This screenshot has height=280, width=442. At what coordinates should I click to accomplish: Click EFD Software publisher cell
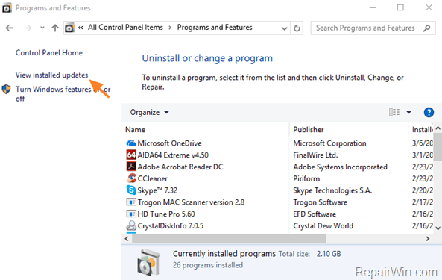pyautogui.click(x=315, y=214)
